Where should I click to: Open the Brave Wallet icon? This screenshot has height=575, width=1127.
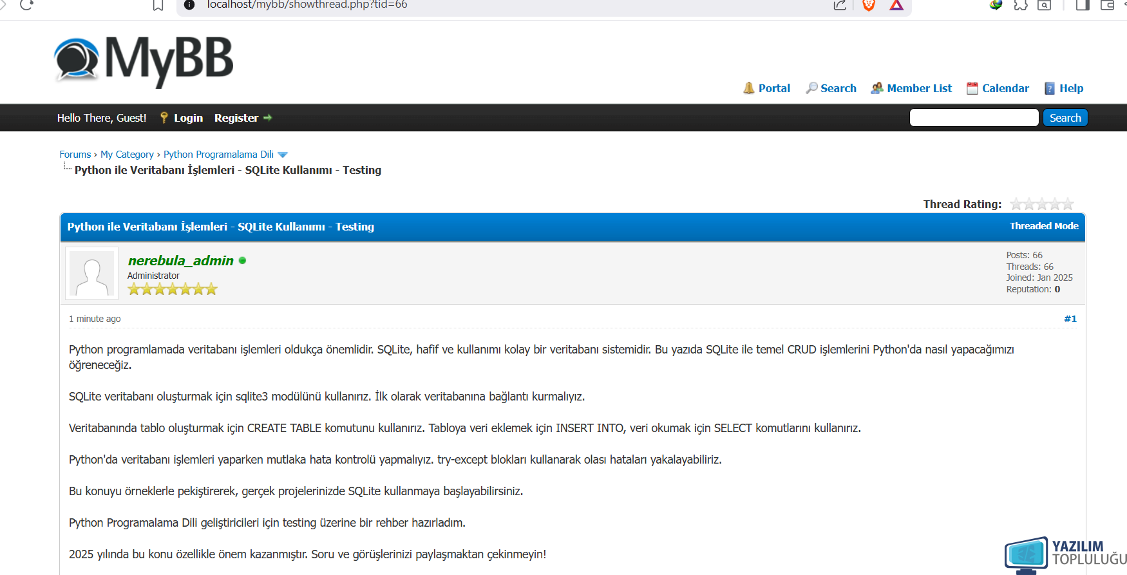(1107, 5)
